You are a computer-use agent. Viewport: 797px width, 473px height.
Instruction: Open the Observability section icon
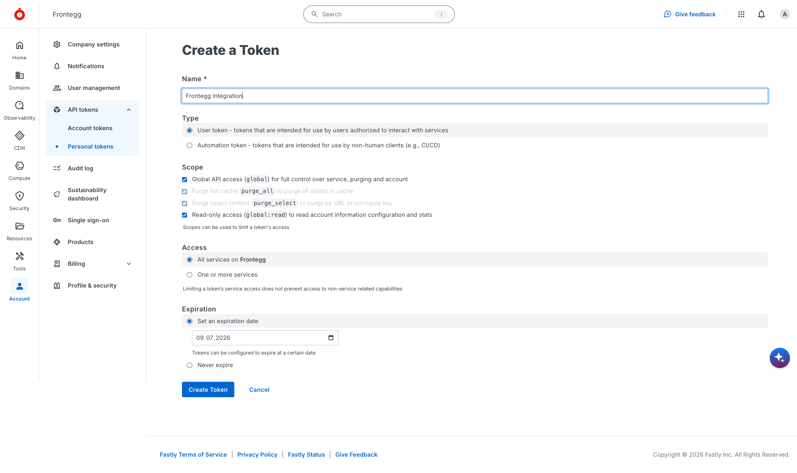point(19,105)
